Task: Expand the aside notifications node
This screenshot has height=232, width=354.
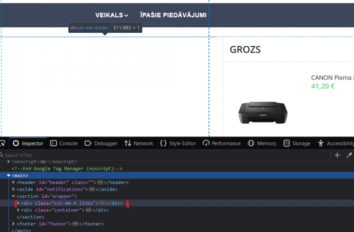Action: (x=13, y=189)
